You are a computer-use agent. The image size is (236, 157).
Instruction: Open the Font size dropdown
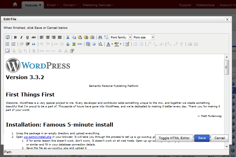[x=143, y=37]
